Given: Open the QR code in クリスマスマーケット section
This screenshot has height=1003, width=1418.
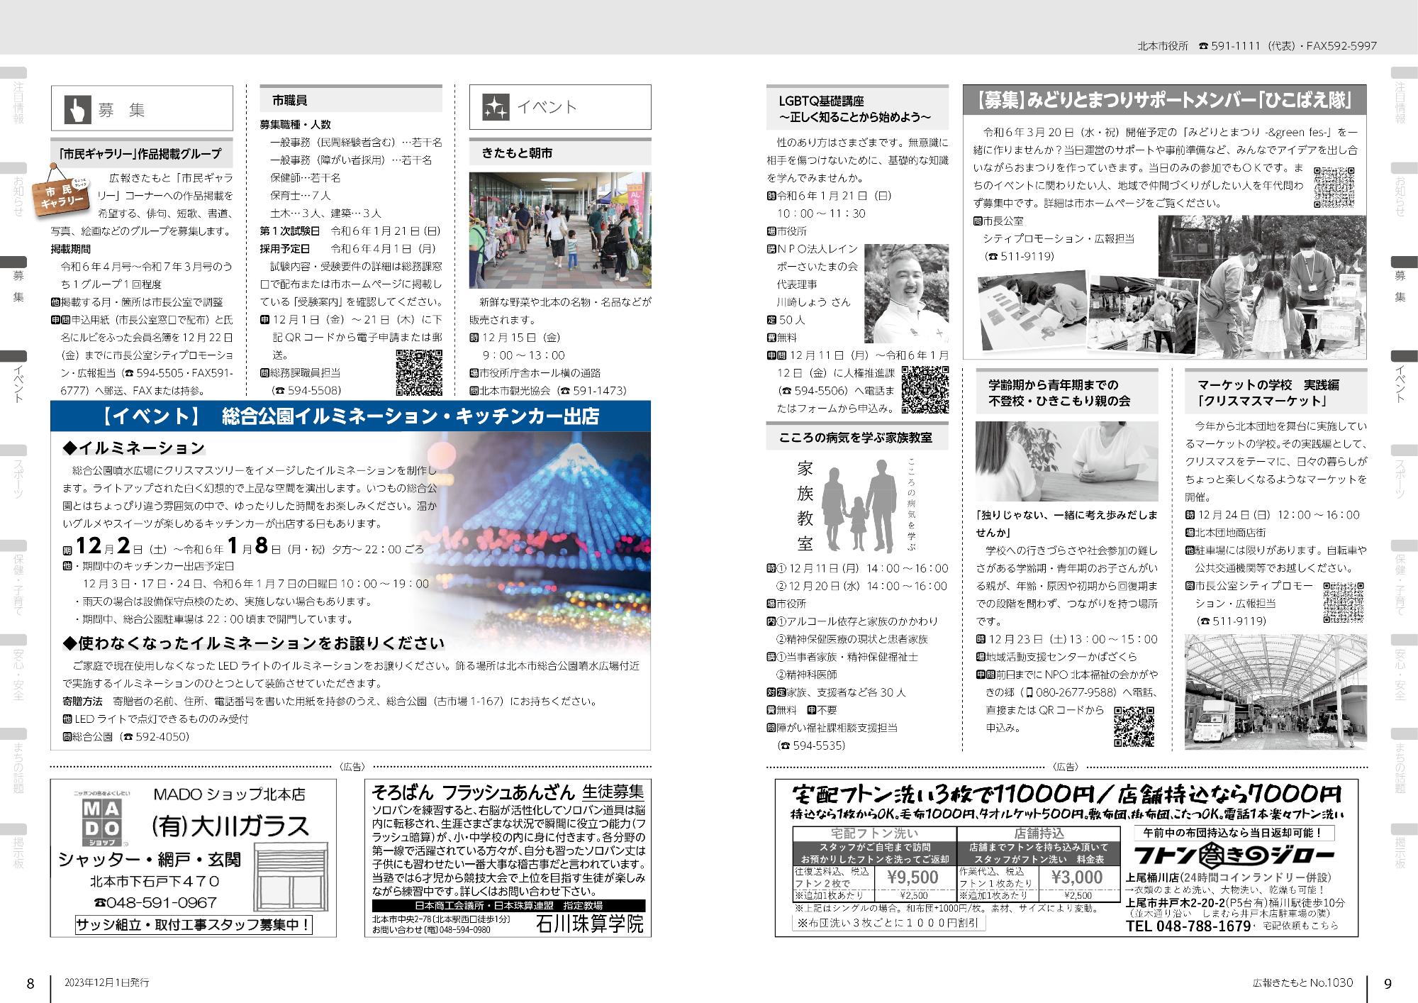Looking at the screenshot, I should [x=1343, y=604].
